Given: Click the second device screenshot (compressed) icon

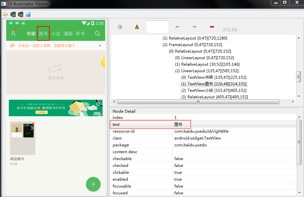Looking at the screenshot, I should tap(21, 14).
